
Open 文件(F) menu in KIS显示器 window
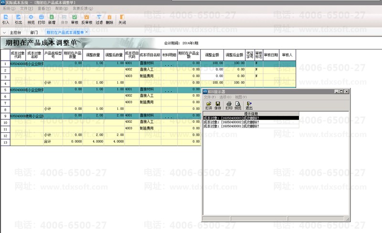click(210, 97)
